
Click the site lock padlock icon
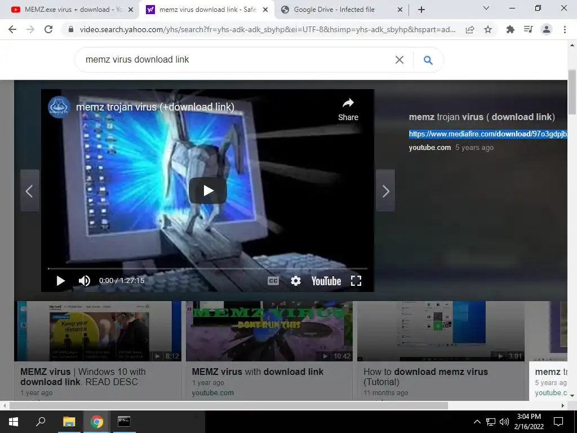click(x=71, y=30)
